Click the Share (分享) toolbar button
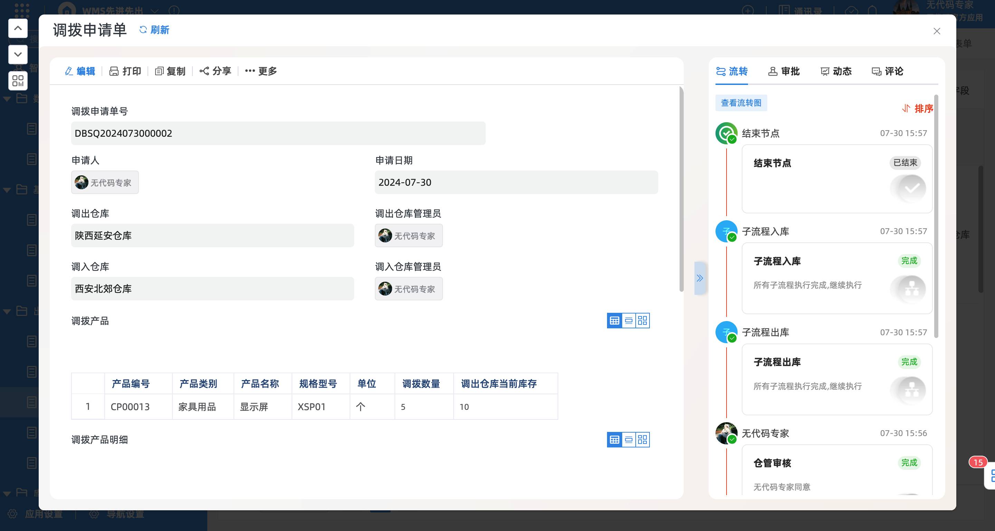 215,71
